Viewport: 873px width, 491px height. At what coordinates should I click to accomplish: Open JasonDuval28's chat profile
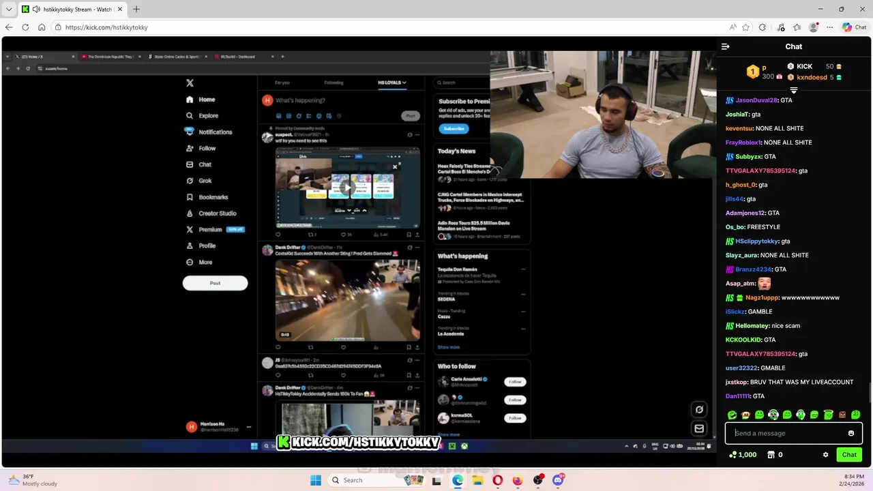(x=756, y=100)
